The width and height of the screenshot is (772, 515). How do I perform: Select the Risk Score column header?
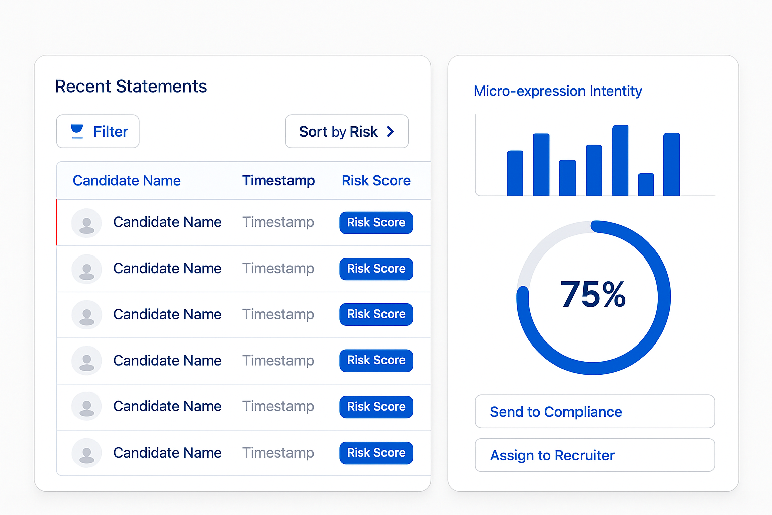pos(376,180)
